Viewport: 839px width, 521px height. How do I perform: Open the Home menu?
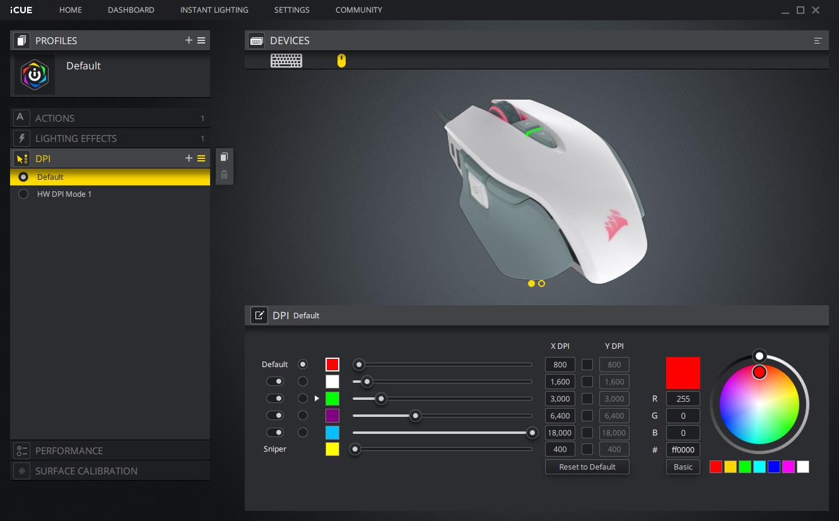(x=71, y=10)
